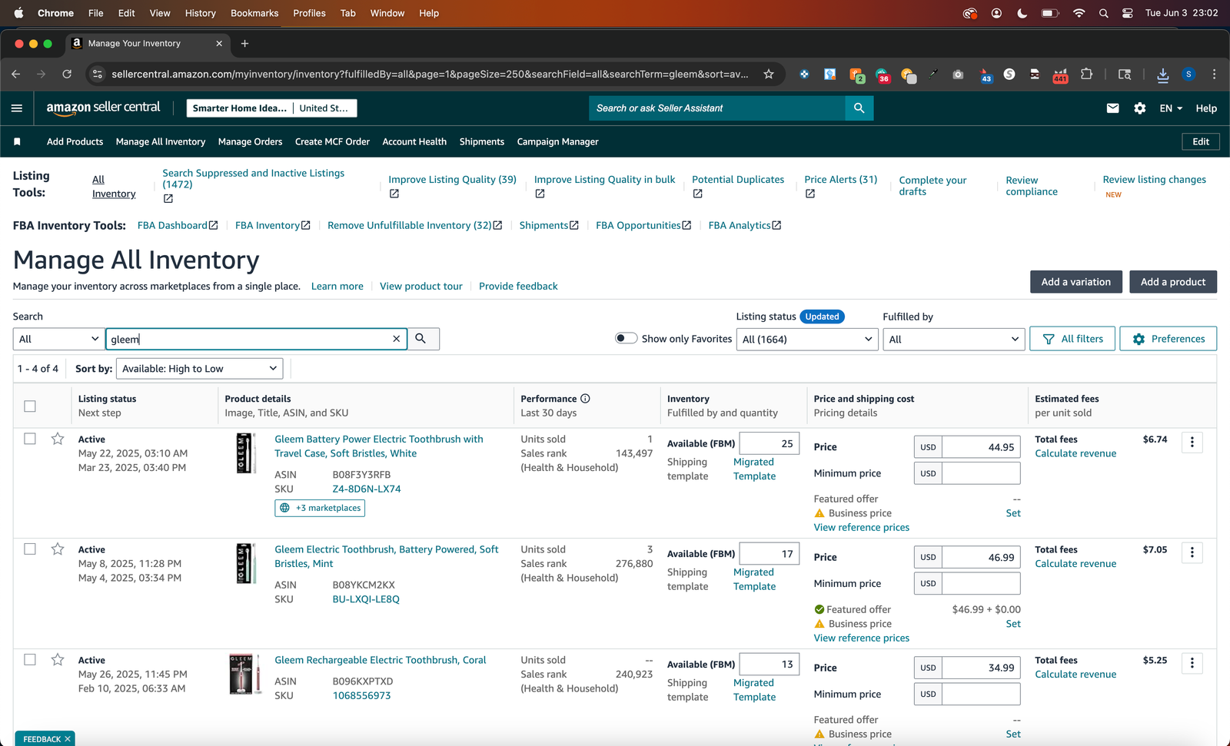Open Chrome downloads icon
This screenshot has height=746, width=1230.
point(1162,75)
